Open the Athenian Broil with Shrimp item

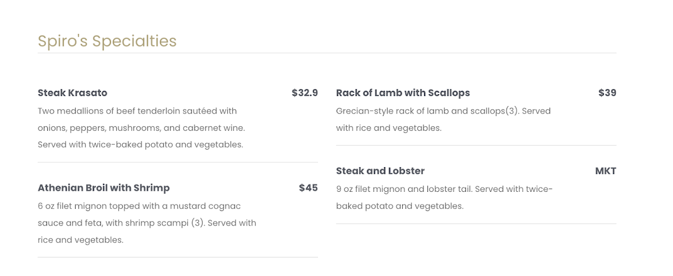[103, 187]
